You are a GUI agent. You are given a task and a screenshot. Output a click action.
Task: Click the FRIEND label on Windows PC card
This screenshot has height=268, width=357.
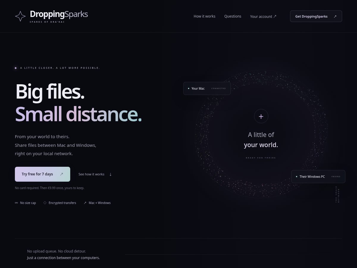pyautogui.click(x=336, y=177)
